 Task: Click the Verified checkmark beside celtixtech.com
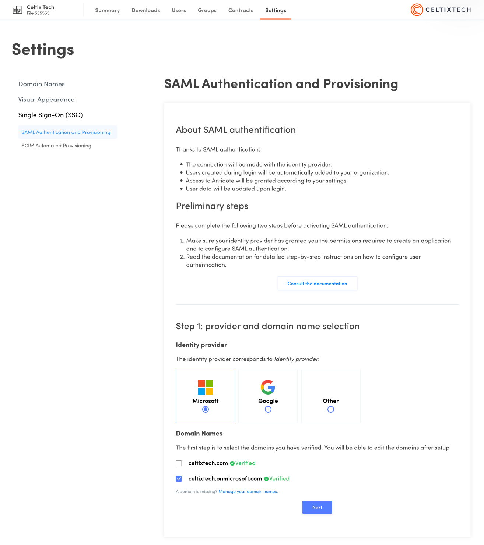pos(232,463)
